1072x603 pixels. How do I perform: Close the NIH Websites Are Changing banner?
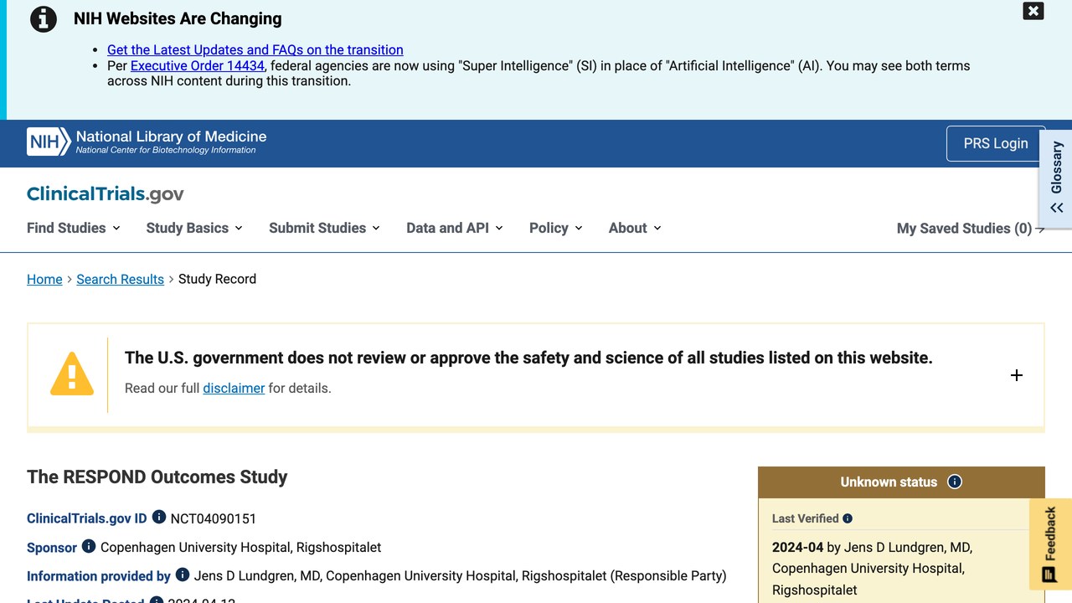click(1033, 11)
